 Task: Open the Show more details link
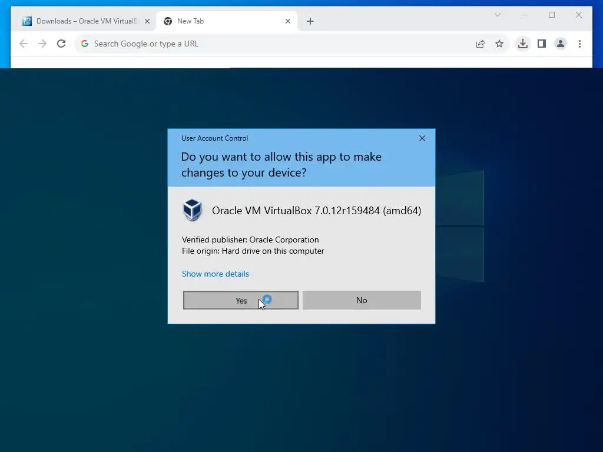tap(216, 274)
